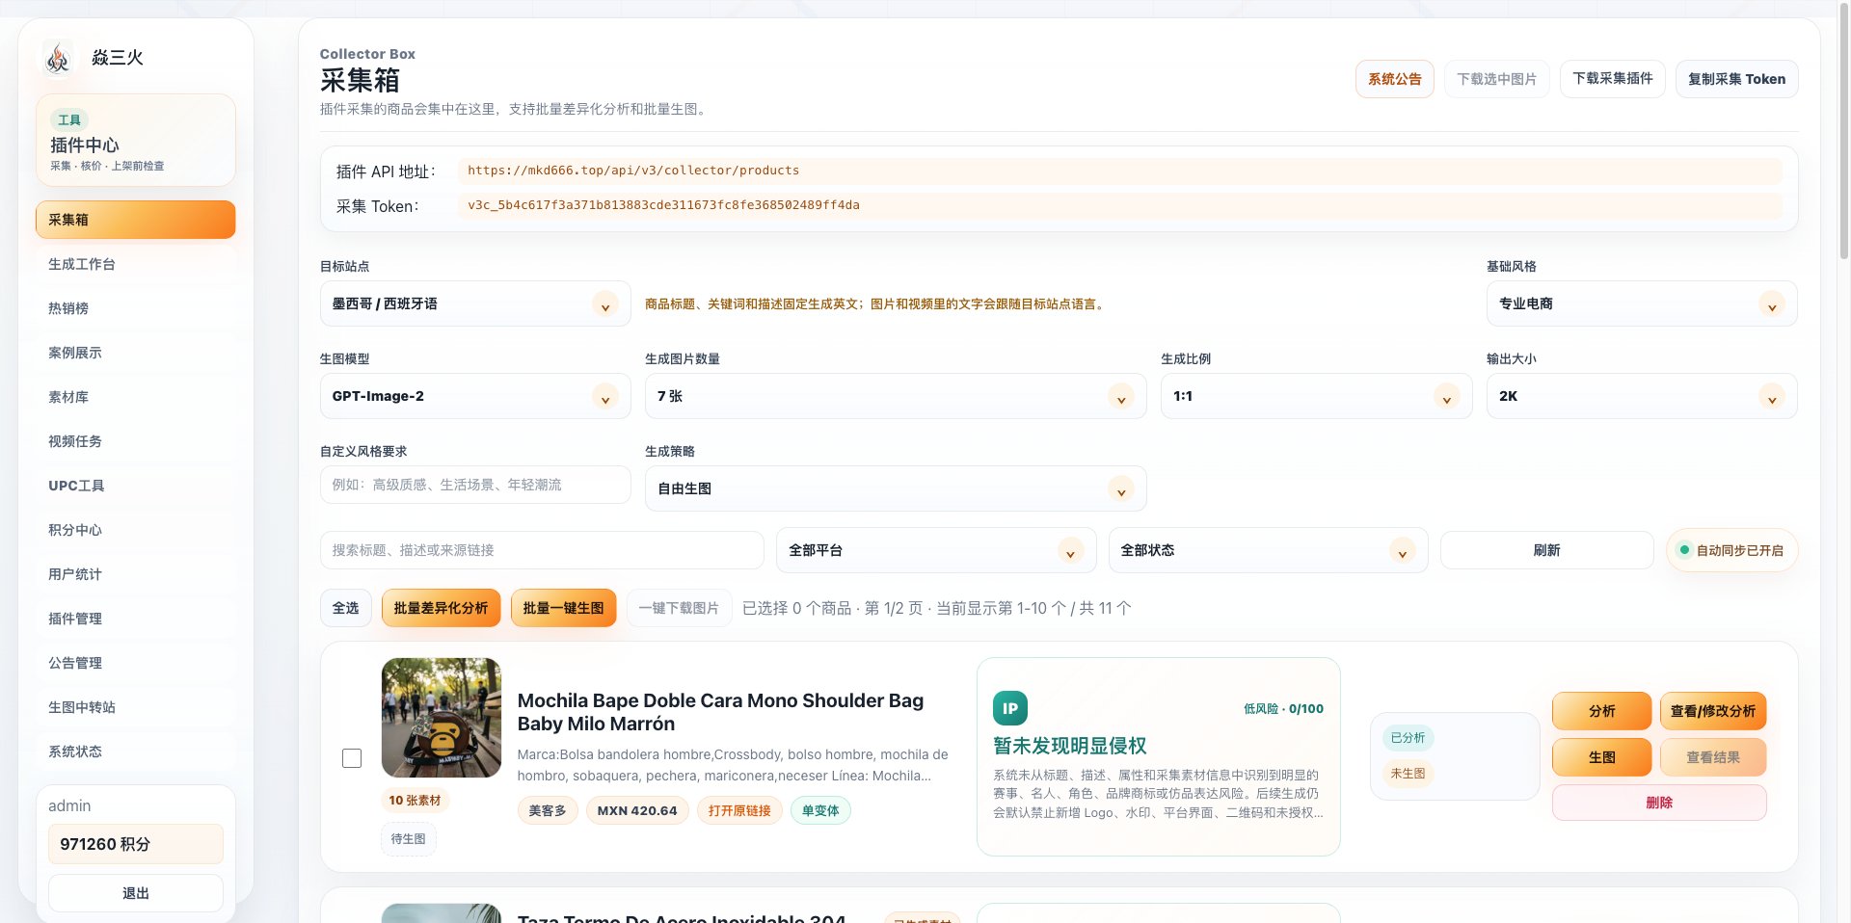Open the 目标站点 dropdown showing 墨西哥 / 西班牙语
The width and height of the screenshot is (1851, 923).
pyautogui.click(x=475, y=303)
